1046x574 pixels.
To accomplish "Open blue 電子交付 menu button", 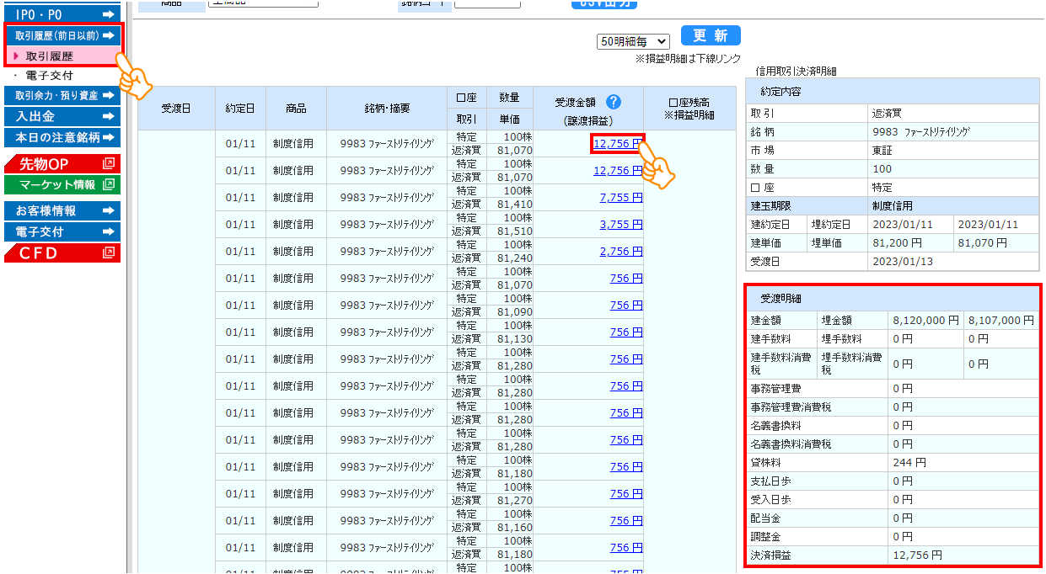I will (62, 231).
